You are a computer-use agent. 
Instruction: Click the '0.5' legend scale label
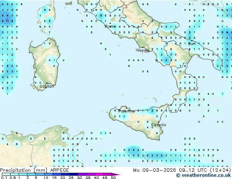click(13, 178)
